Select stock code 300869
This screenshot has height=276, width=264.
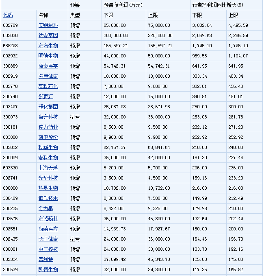(11, 66)
